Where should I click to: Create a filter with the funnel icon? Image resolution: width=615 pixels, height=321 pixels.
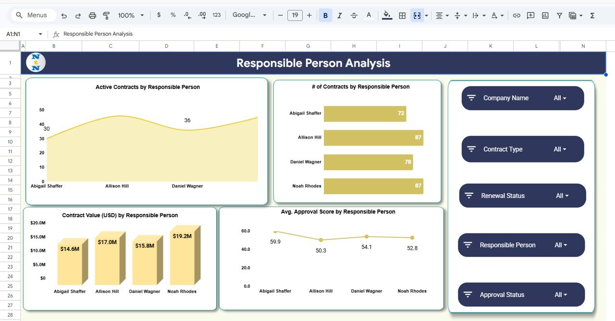pyautogui.click(x=559, y=15)
